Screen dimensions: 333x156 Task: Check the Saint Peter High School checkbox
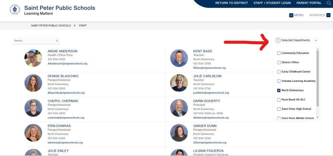(279, 109)
